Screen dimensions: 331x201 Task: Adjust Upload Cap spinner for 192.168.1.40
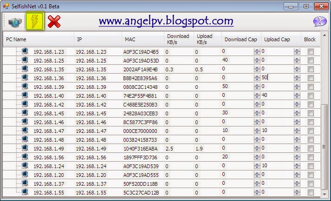coord(297,95)
